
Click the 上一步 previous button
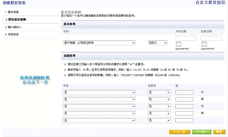(180, 132)
